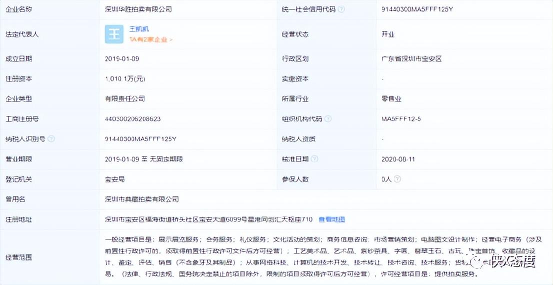Click the 营业期限 row label

[18, 159]
